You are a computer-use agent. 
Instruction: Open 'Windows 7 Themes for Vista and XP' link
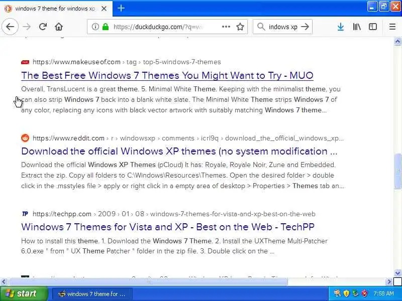[x=168, y=227]
